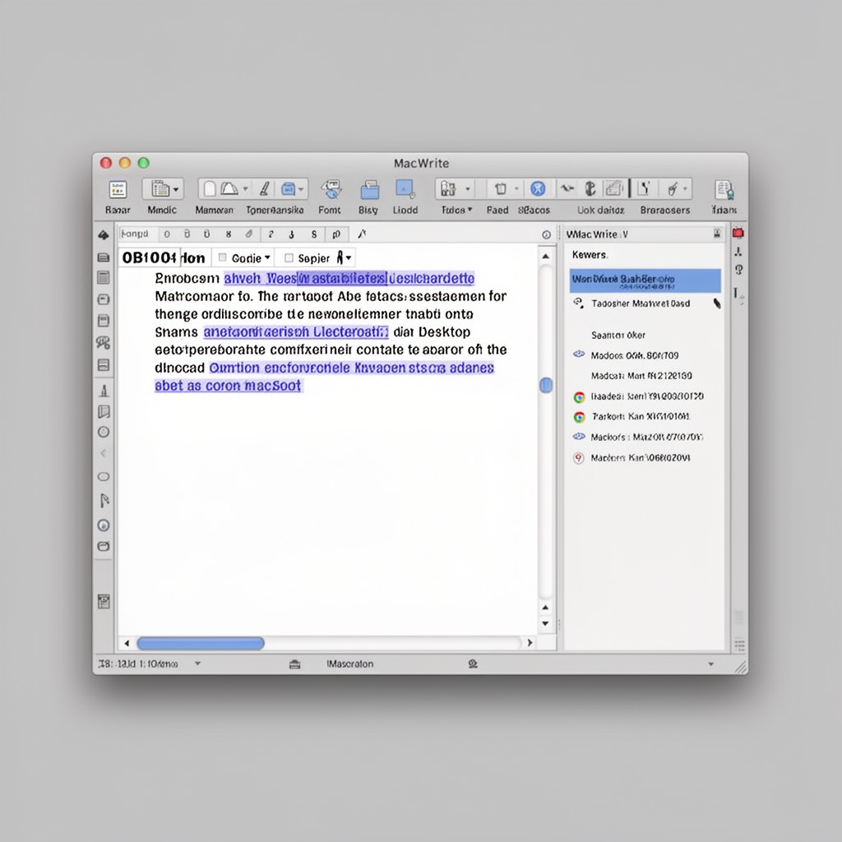The image size is (842, 842).
Task: Click the spade icon atop the left sidebar
Action: (x=104, y=234)
